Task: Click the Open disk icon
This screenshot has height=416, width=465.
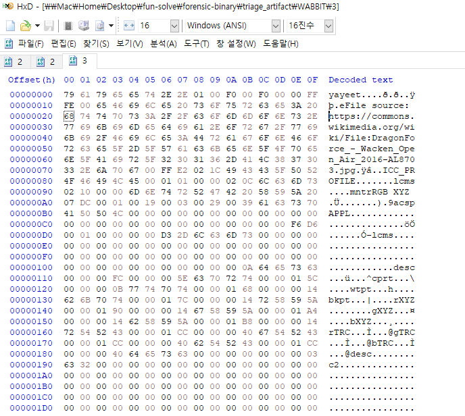Action: (84, 26)
